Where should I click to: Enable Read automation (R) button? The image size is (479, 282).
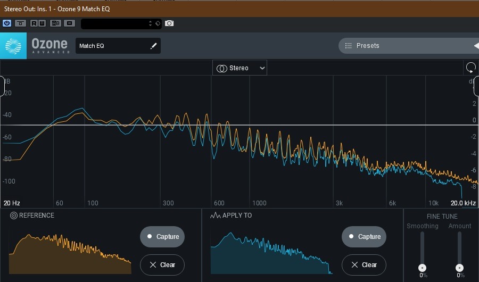(34, 23)
